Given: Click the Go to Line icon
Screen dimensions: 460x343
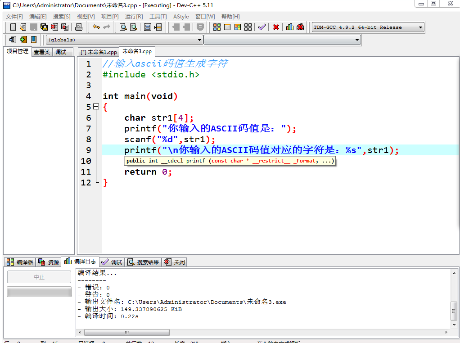Looking at the screenshot, I should (158, 27).
